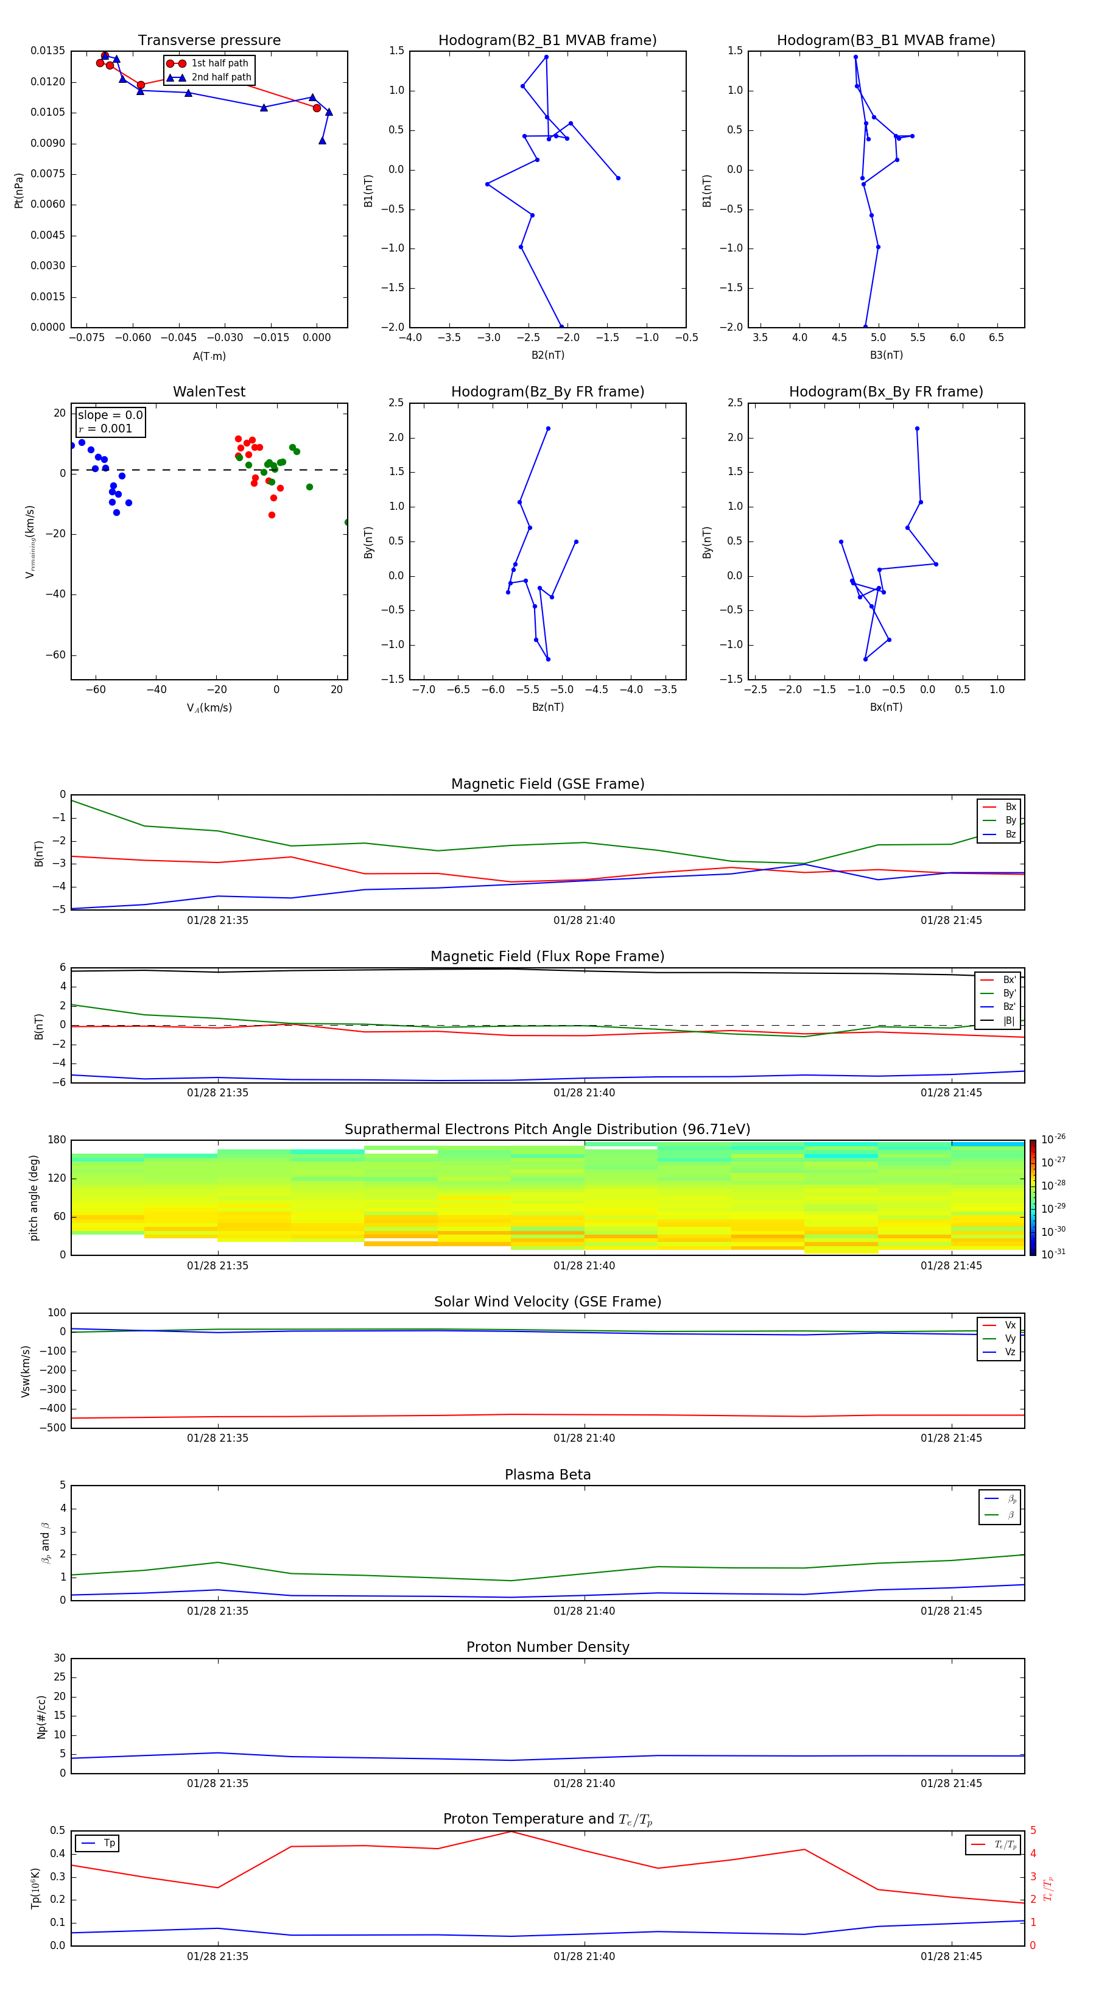Click the 'Proton Number Density' title
Image resolution: width=1096 pixels, height=2010 pixels.
547,1647
